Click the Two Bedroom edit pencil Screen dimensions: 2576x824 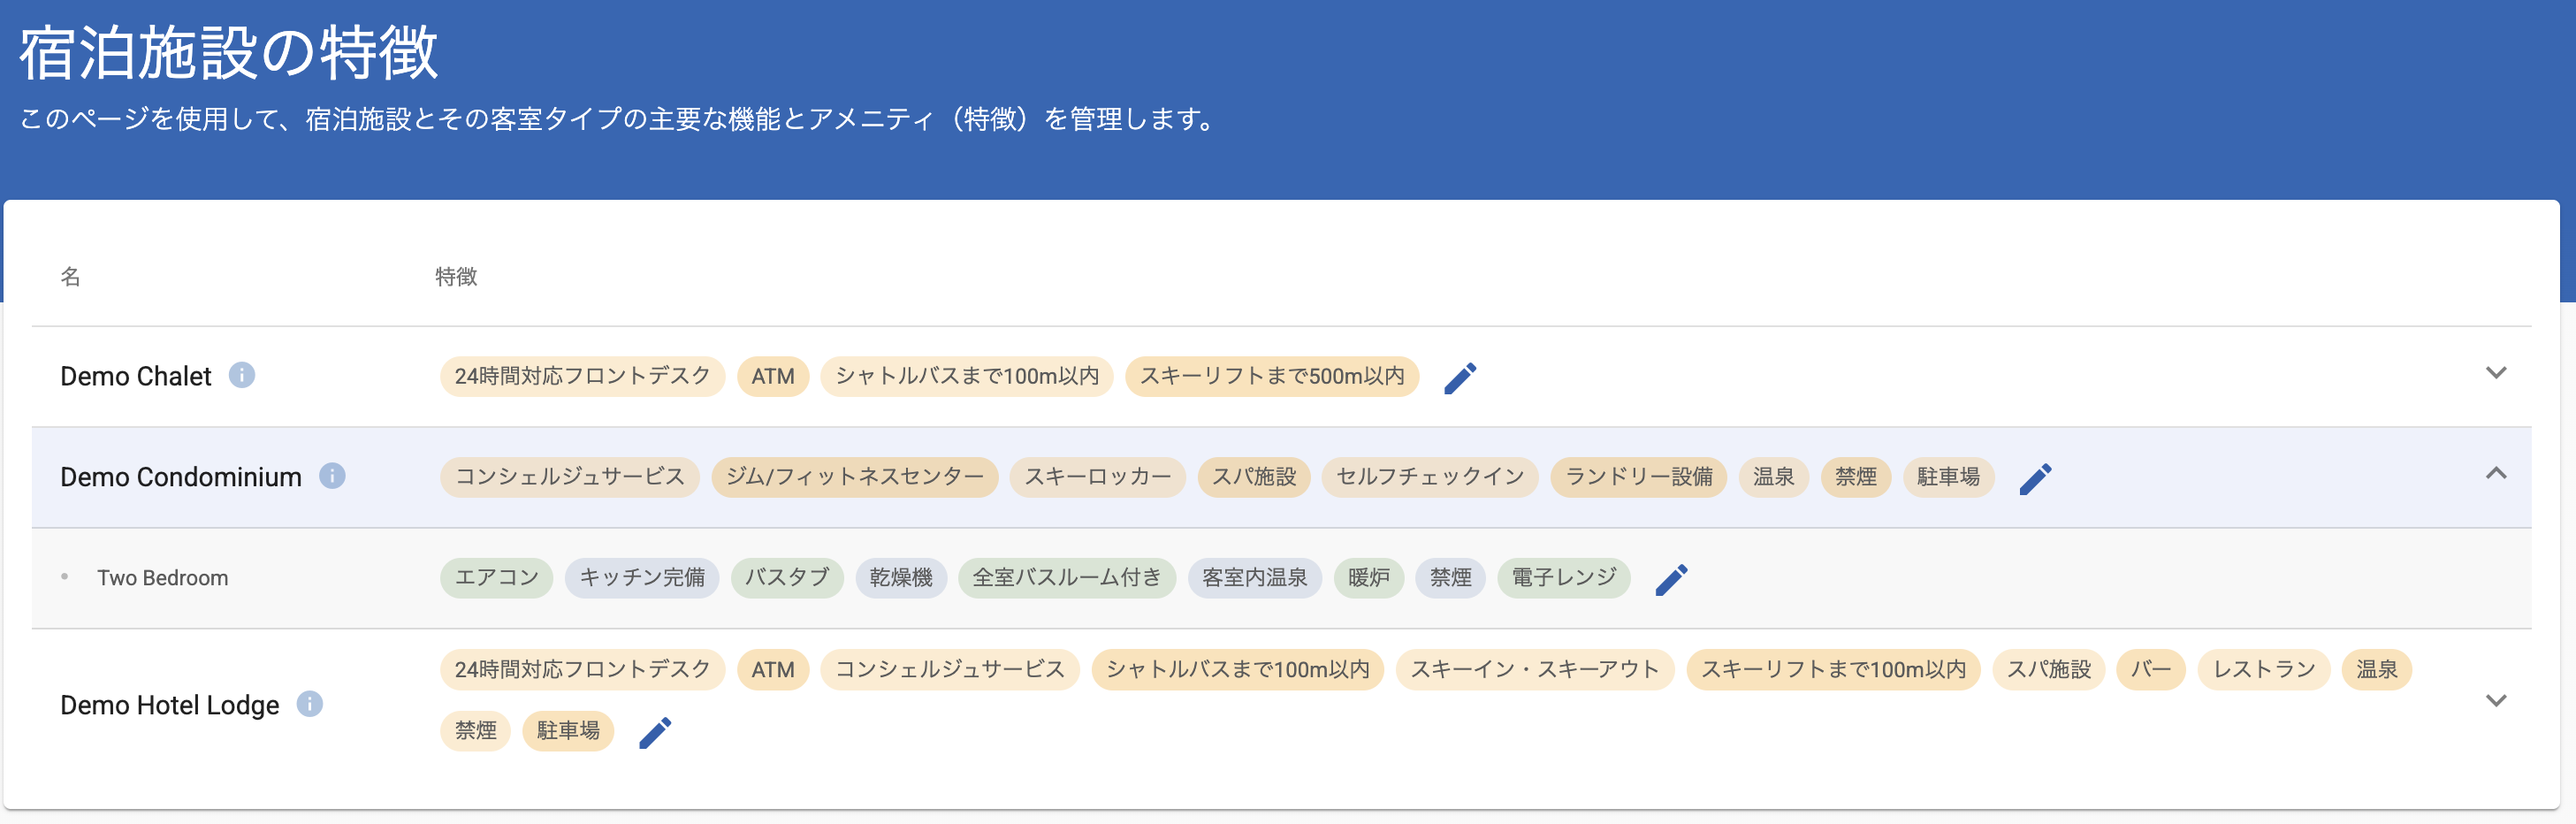[1671, 580]
